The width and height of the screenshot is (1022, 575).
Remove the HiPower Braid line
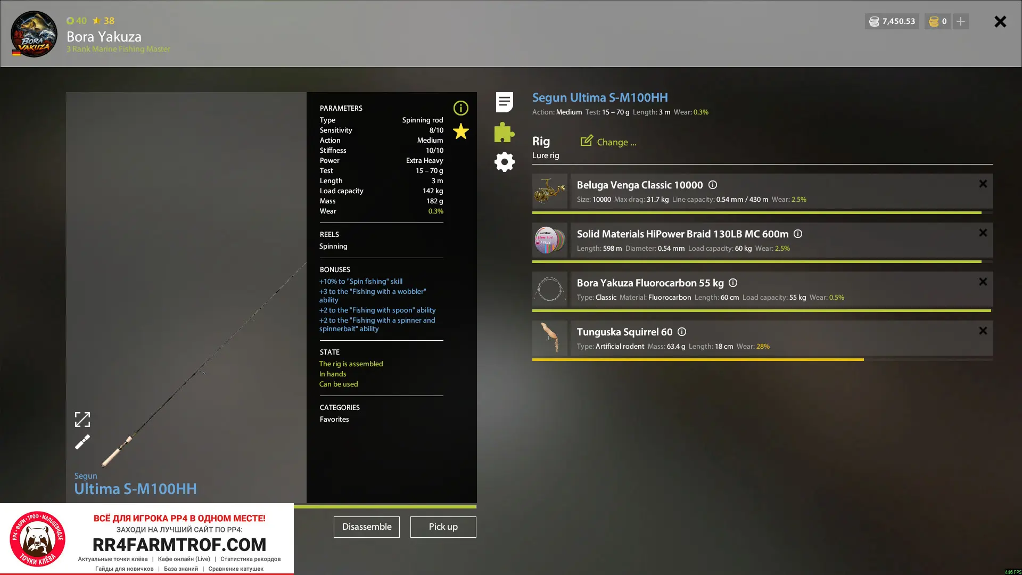(x=983, y=233)
